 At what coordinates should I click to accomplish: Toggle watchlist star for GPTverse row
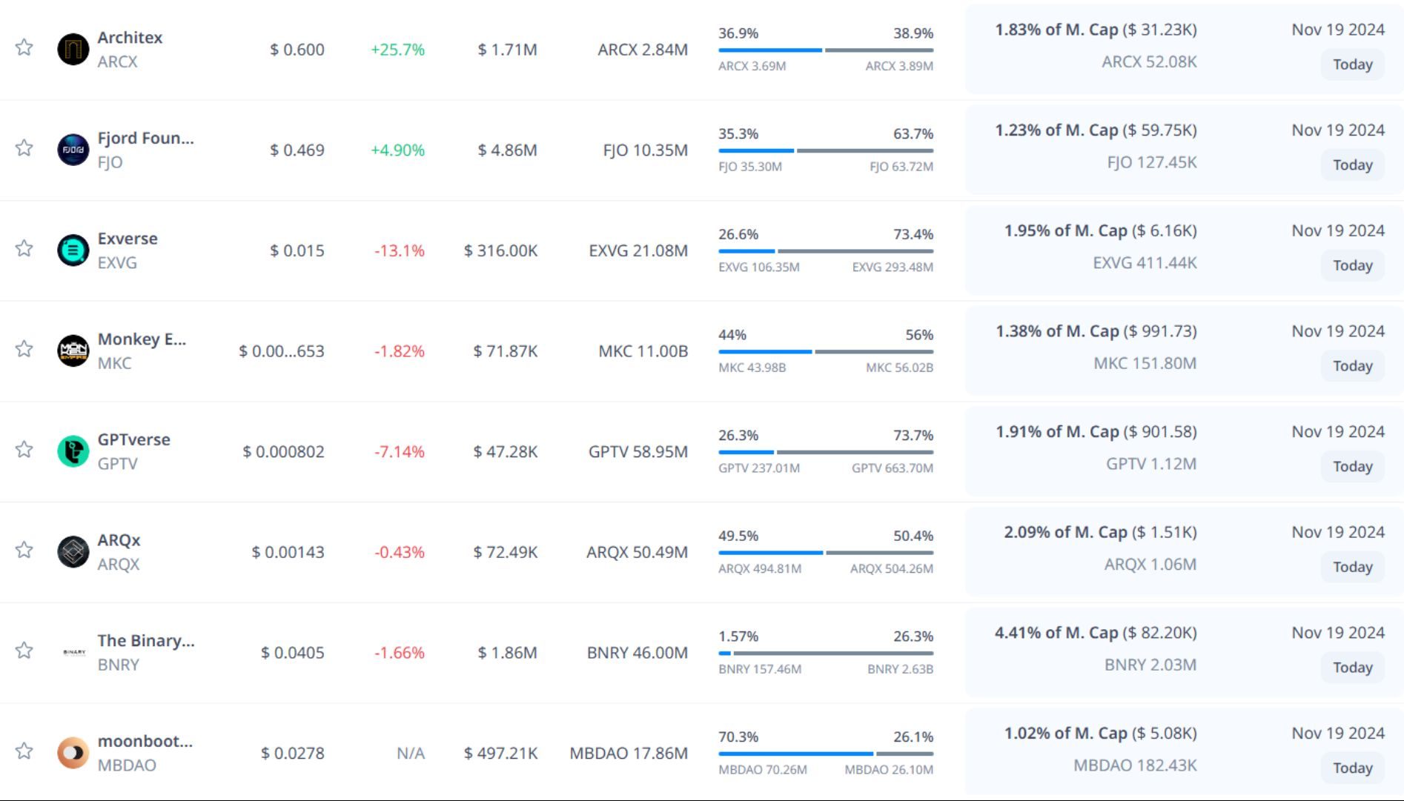pyautogui.click(x=24, y=449)
